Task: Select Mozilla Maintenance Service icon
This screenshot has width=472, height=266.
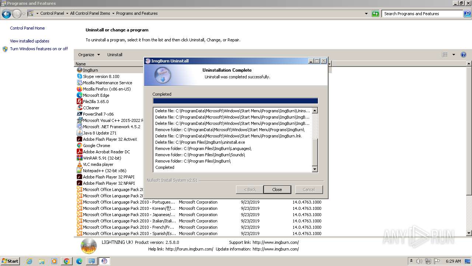Action: (79, 83)
